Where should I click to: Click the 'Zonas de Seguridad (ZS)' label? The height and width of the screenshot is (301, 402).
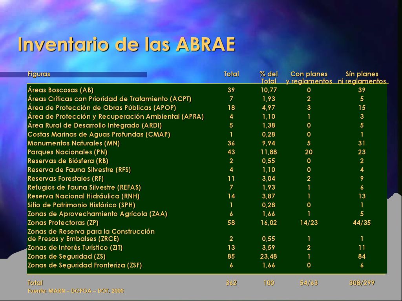(x=66, y=256)
